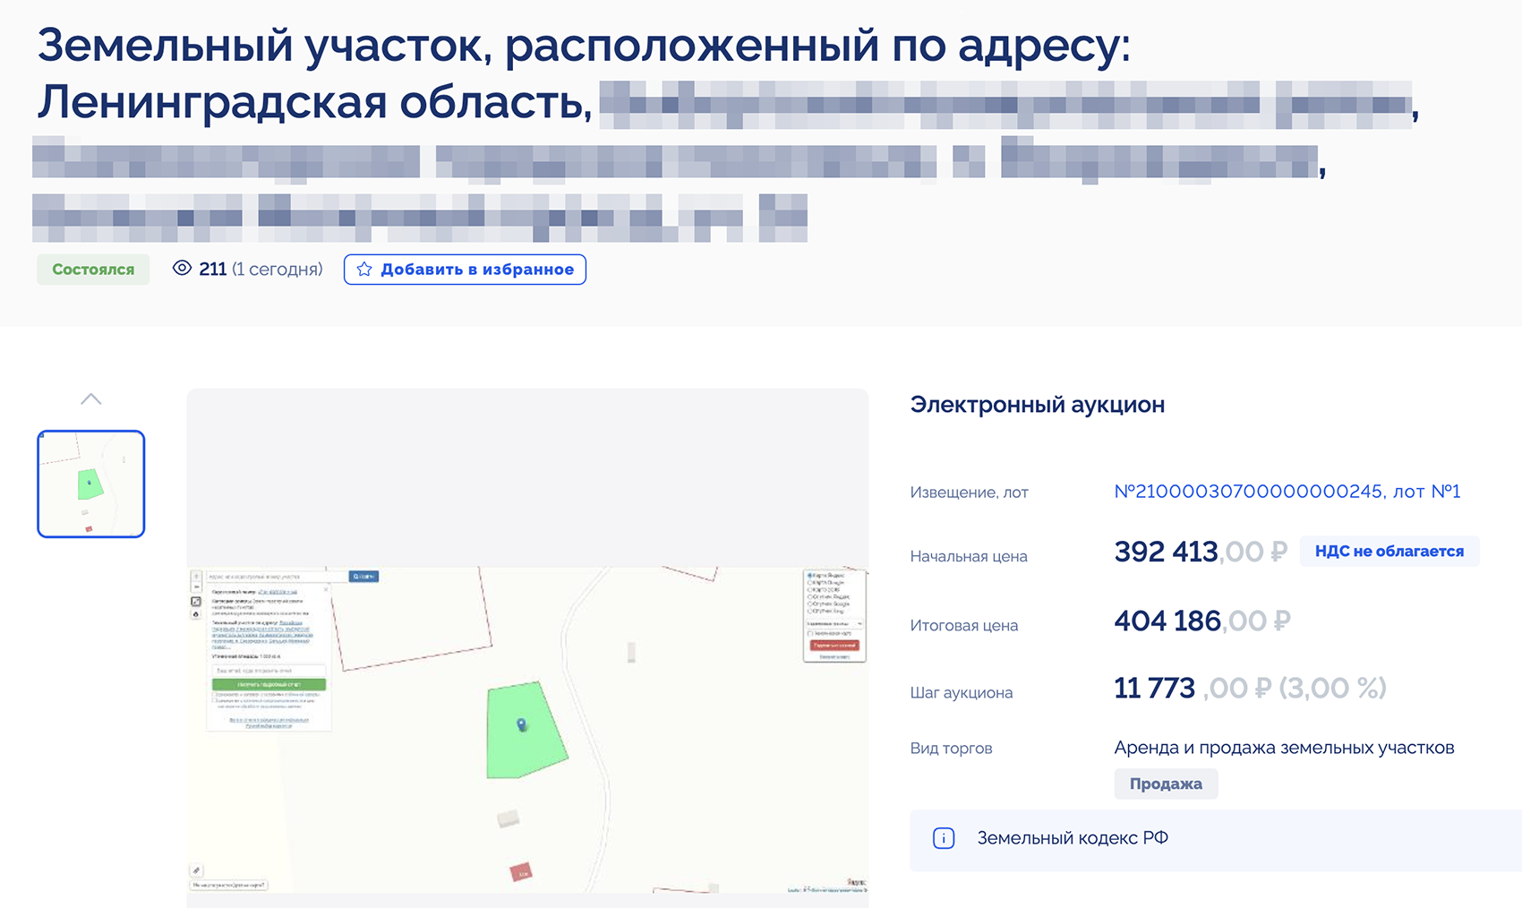Click Аренда и продажа земельных участков text

[x=1284, y=748]
